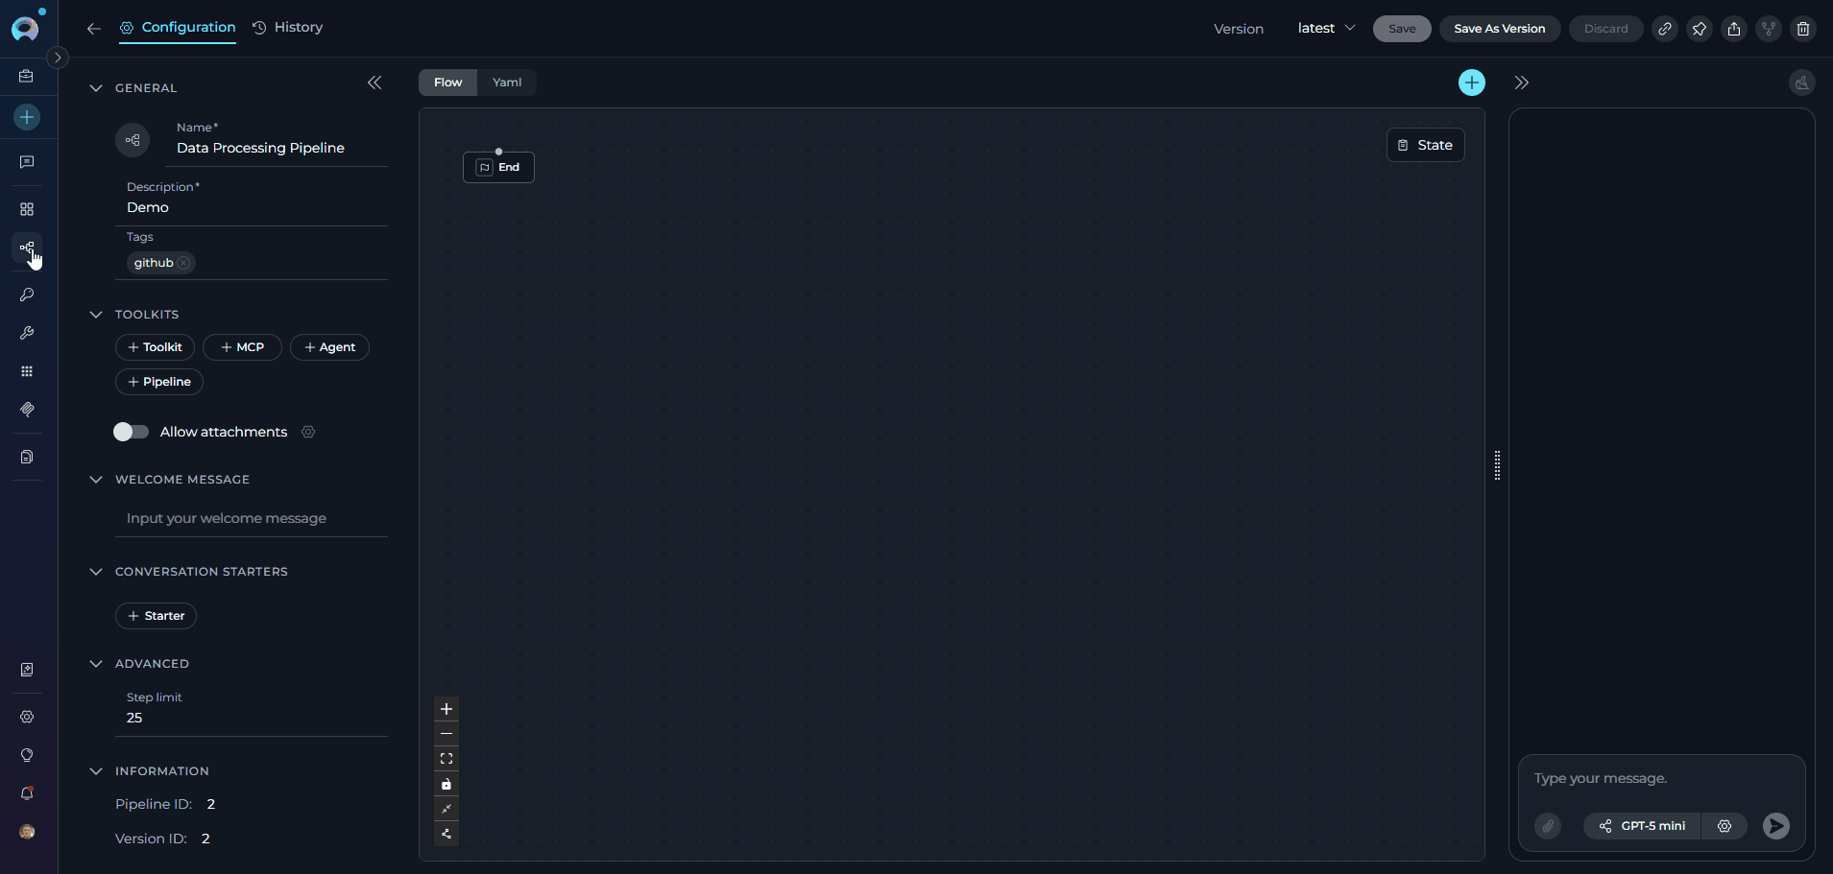Toggle the State panel on the canvas
The width and height of the screenshot is (1833, 874).
(1425, 145)
